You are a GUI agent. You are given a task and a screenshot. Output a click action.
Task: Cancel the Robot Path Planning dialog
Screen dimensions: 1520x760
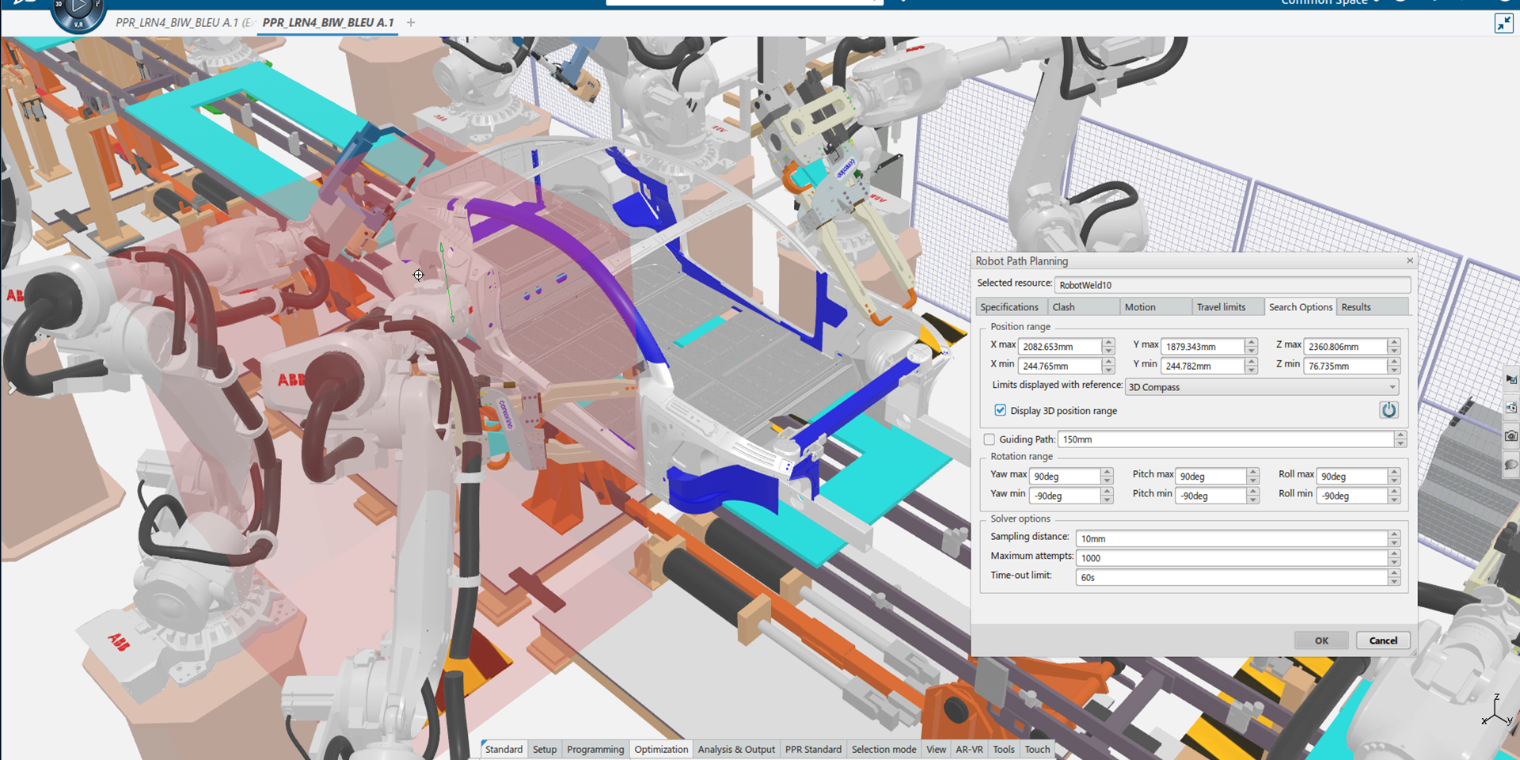click(x=1382, y=640)
